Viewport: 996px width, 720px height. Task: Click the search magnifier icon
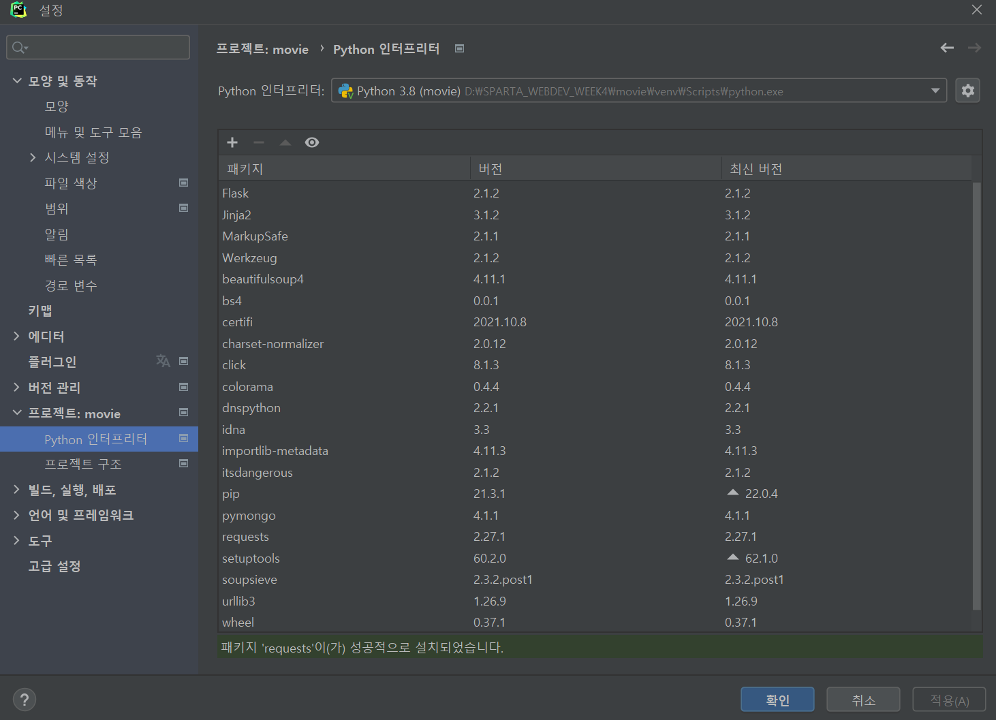pos(19,48)
